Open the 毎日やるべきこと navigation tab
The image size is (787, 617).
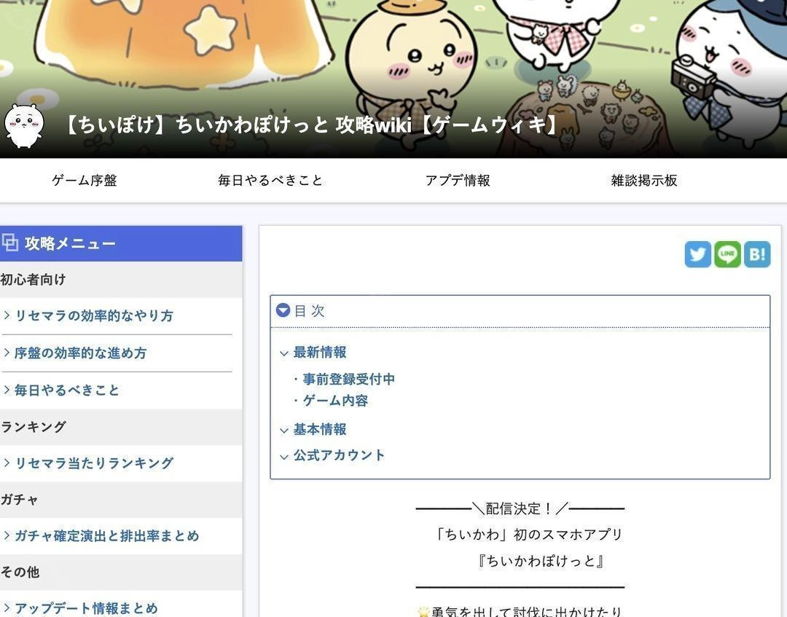[x=270, y=180]
